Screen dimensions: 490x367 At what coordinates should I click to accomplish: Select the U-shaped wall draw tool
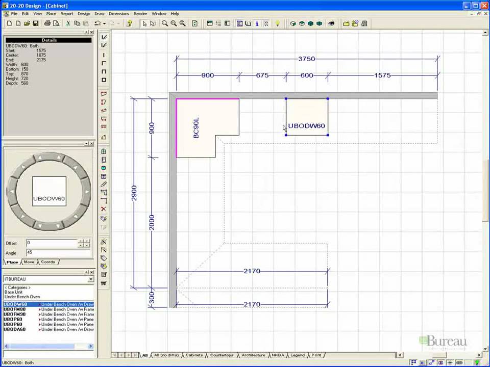(104, 71)
